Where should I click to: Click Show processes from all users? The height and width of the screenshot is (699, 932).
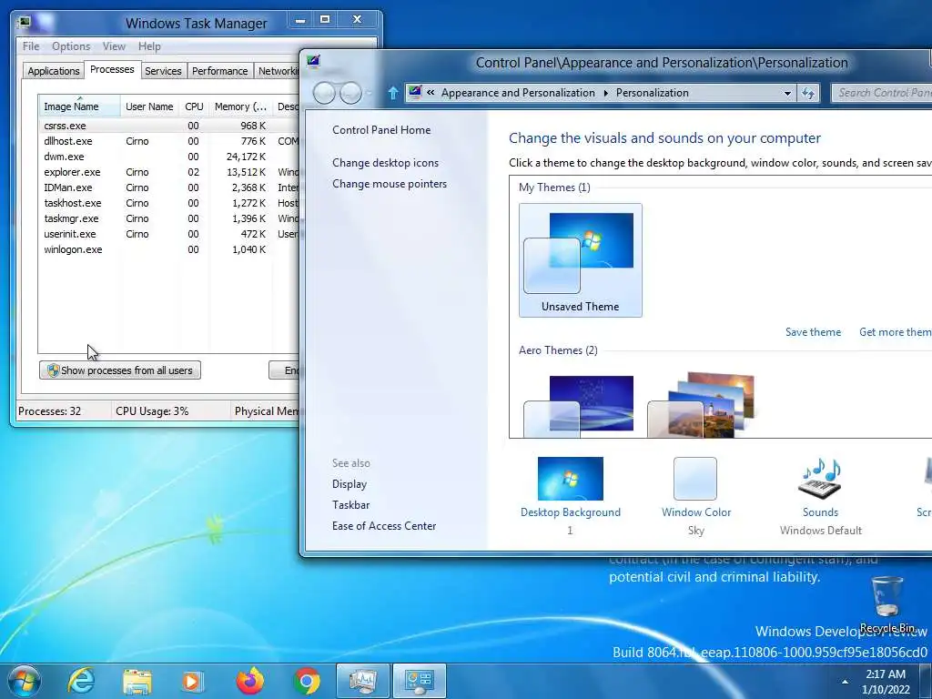[x=120, y=370]
